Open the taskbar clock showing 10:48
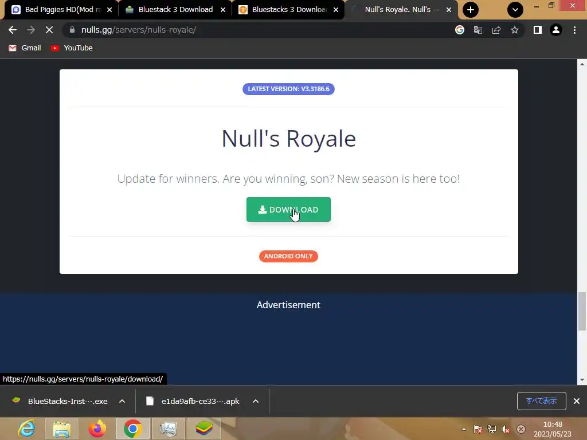 (553, 429)
